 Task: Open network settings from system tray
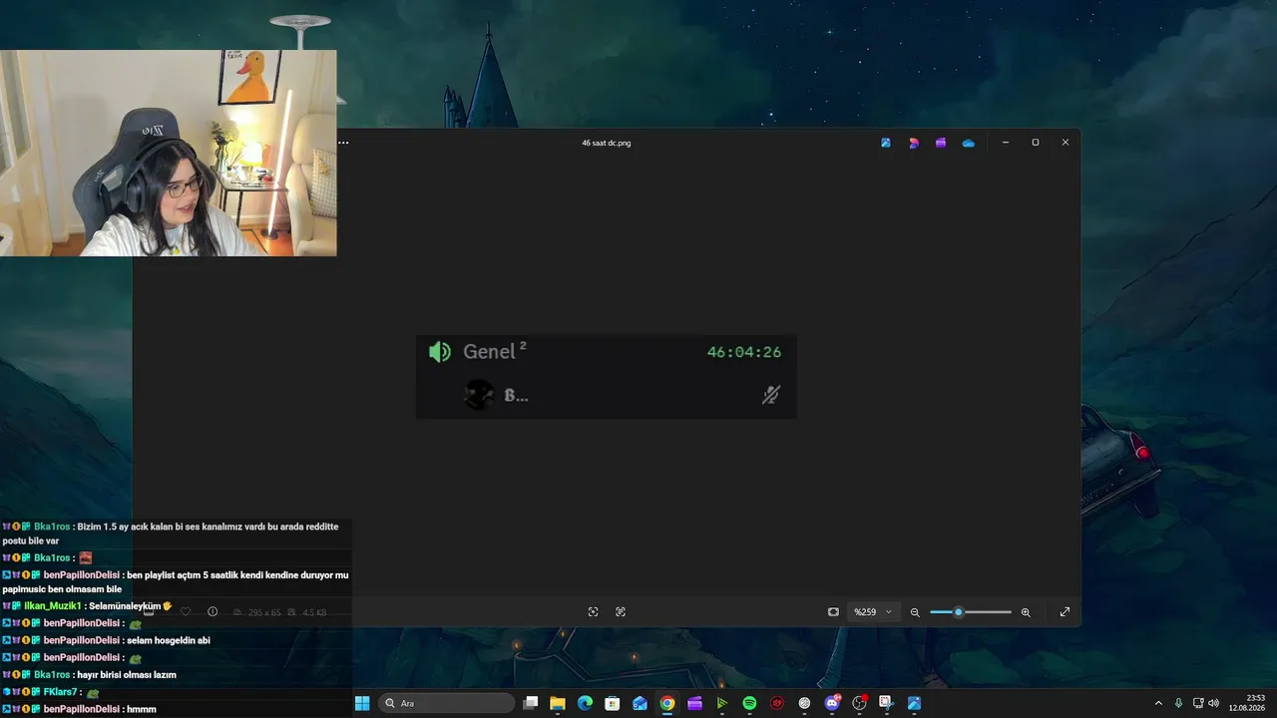tap(1198, 703)
